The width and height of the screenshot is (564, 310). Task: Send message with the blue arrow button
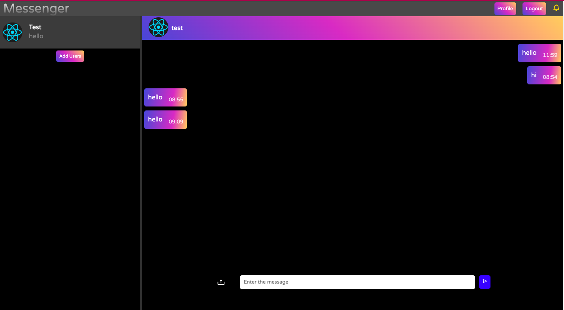click(485, 282)
